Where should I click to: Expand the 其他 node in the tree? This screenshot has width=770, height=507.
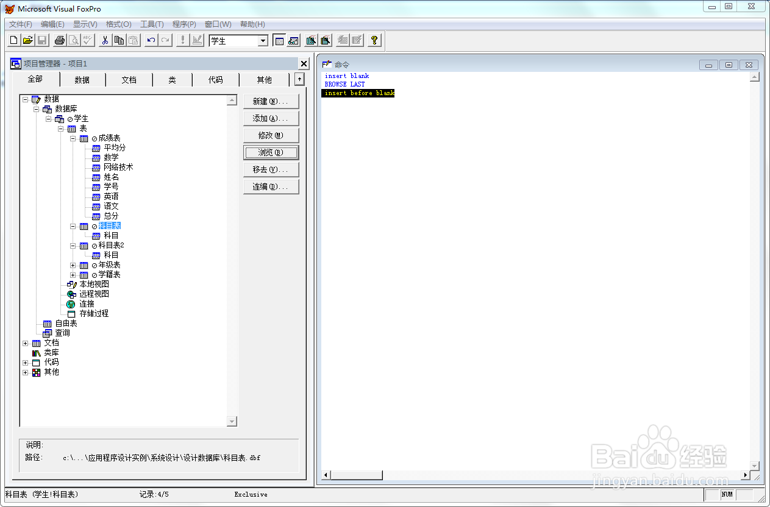tap(26, 372)
